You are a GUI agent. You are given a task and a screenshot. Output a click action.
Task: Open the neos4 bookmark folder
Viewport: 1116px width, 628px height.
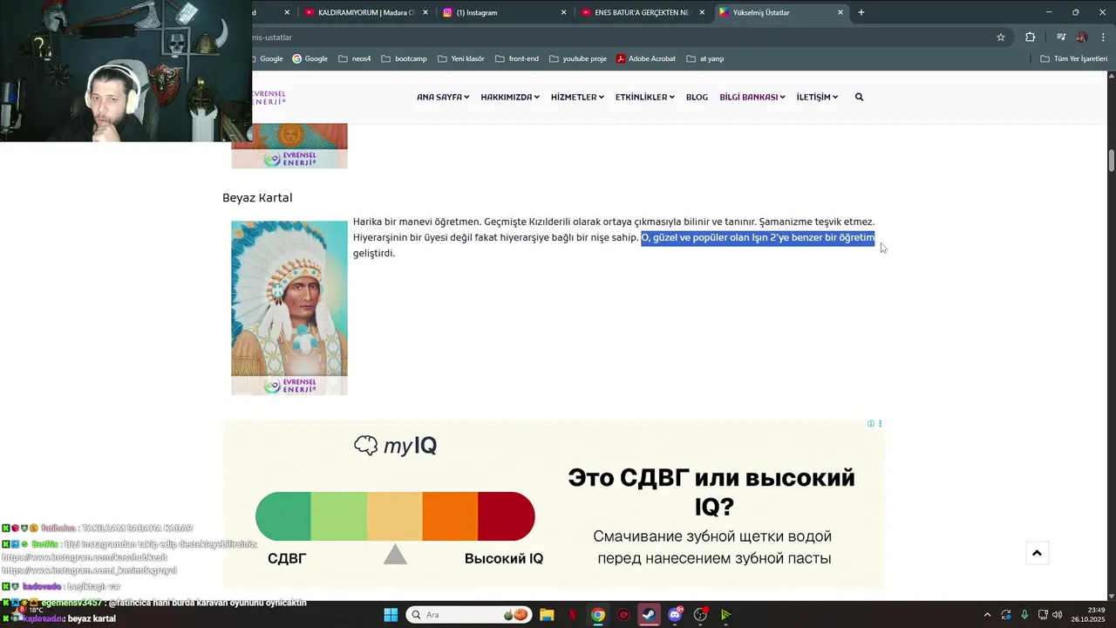(x=354, y=58)
